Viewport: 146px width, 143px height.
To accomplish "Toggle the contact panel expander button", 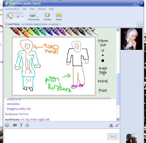I will 139,25.
